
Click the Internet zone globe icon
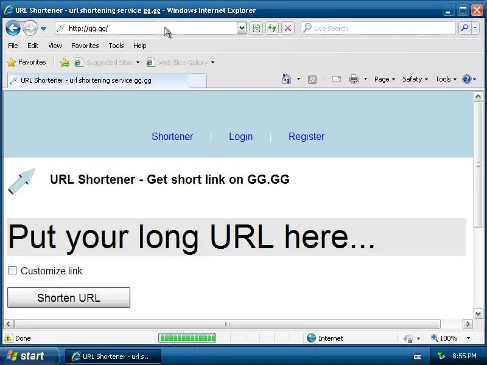[x=311, y=338]
